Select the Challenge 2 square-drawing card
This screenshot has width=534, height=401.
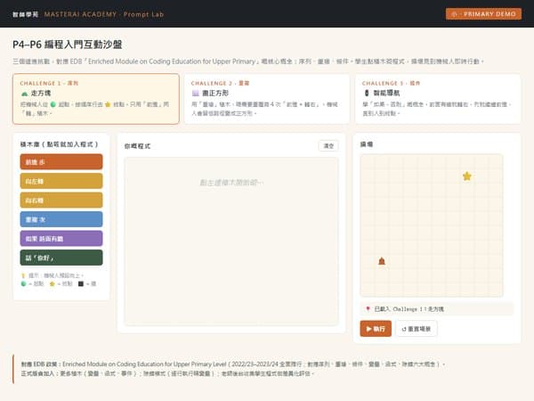(x=267, y=99)
